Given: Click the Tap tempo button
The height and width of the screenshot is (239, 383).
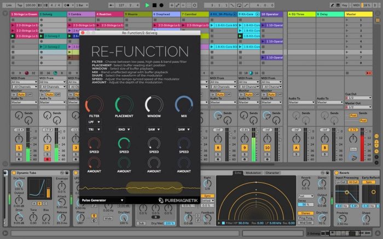Looking at the screenshot, I should [20, 5].
